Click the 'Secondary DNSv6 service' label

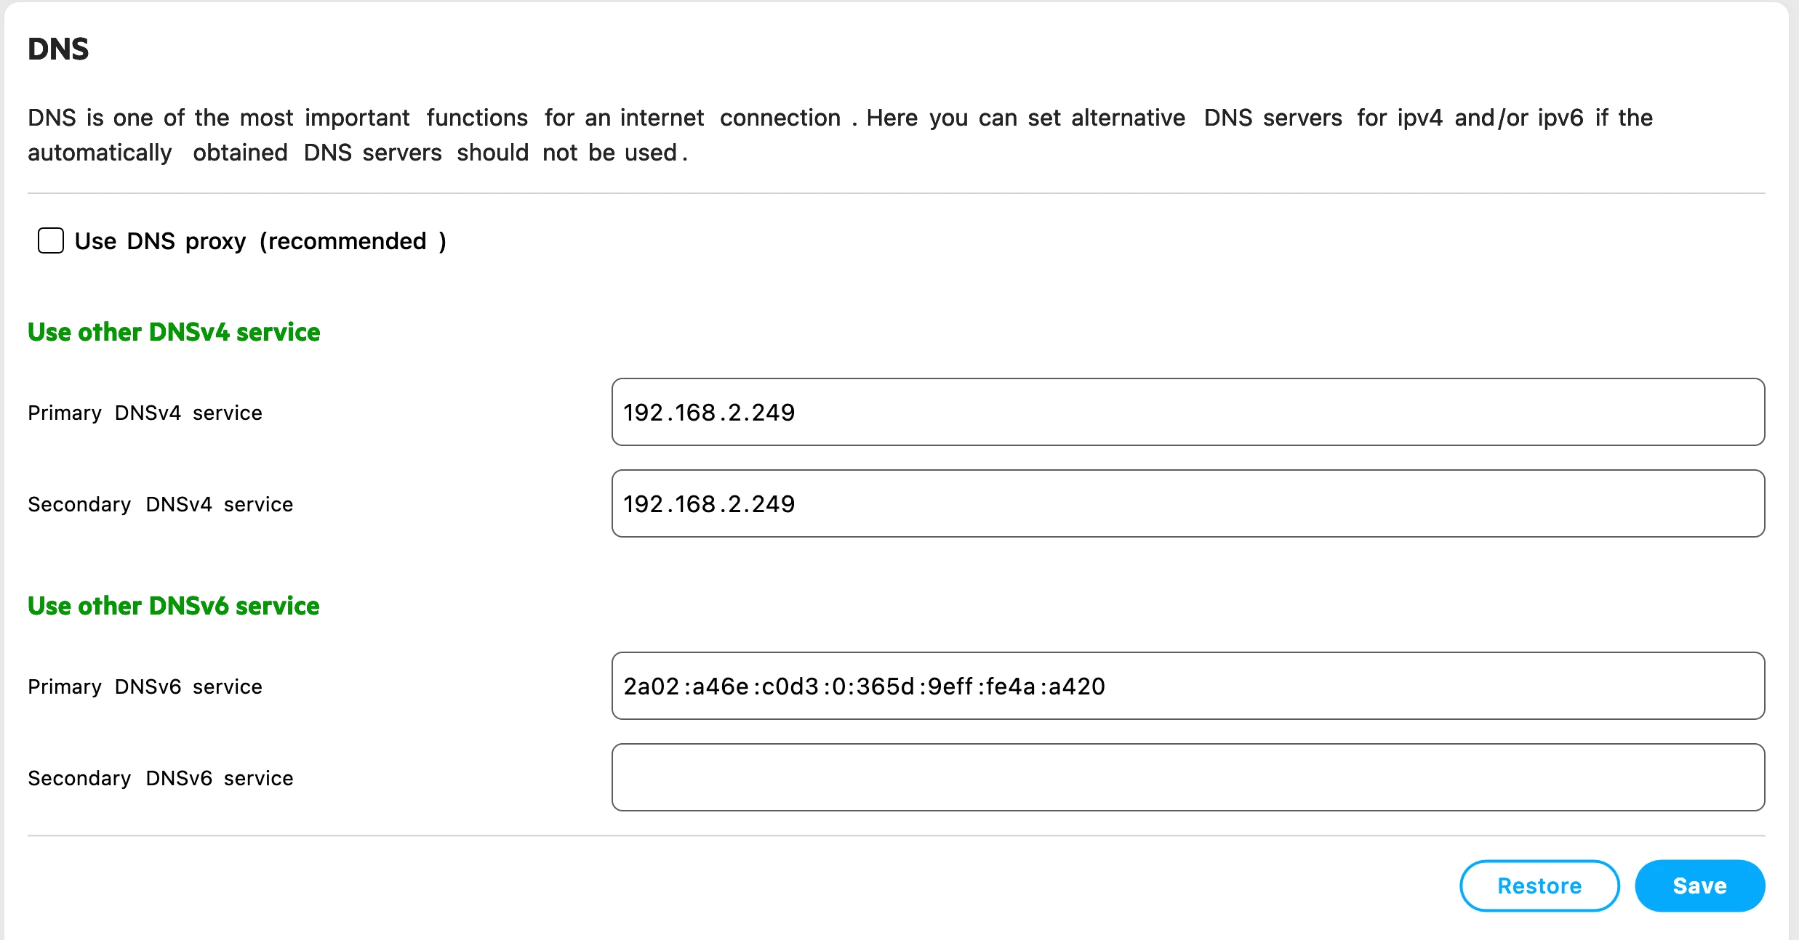(161, 778)
